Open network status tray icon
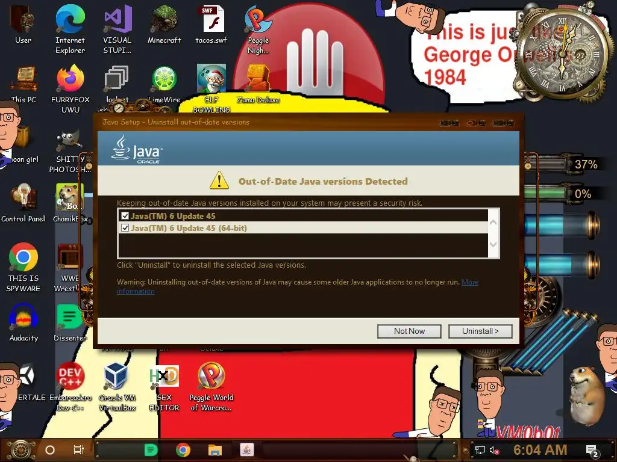The width and height of the screenshot is (617, 462). 480,450
